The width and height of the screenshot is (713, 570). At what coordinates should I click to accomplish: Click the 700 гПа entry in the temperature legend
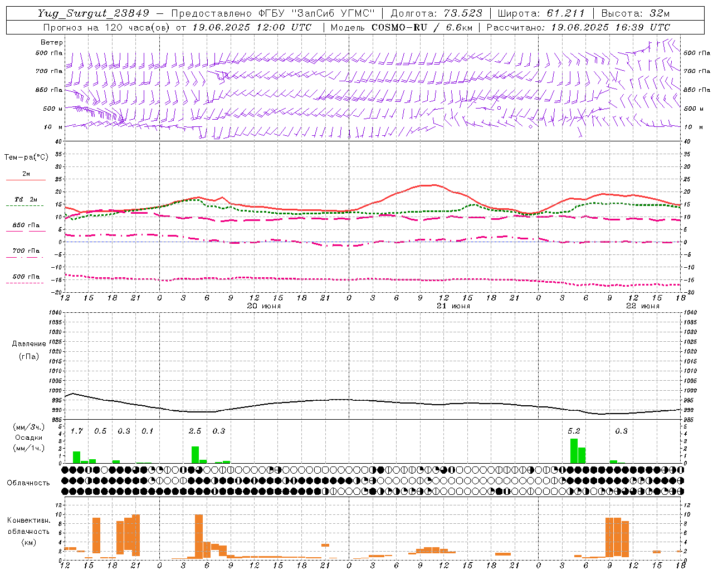[x=26, y=250]
